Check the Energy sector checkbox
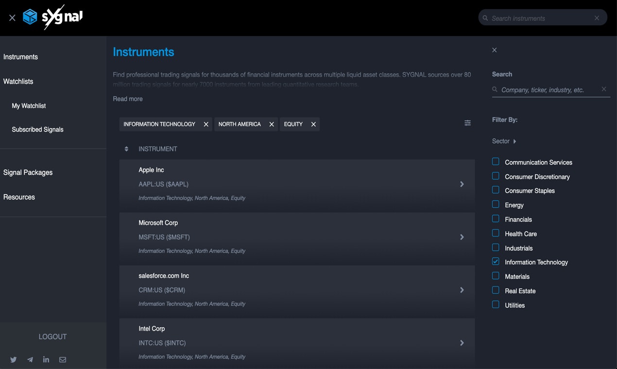 (496, 204)
